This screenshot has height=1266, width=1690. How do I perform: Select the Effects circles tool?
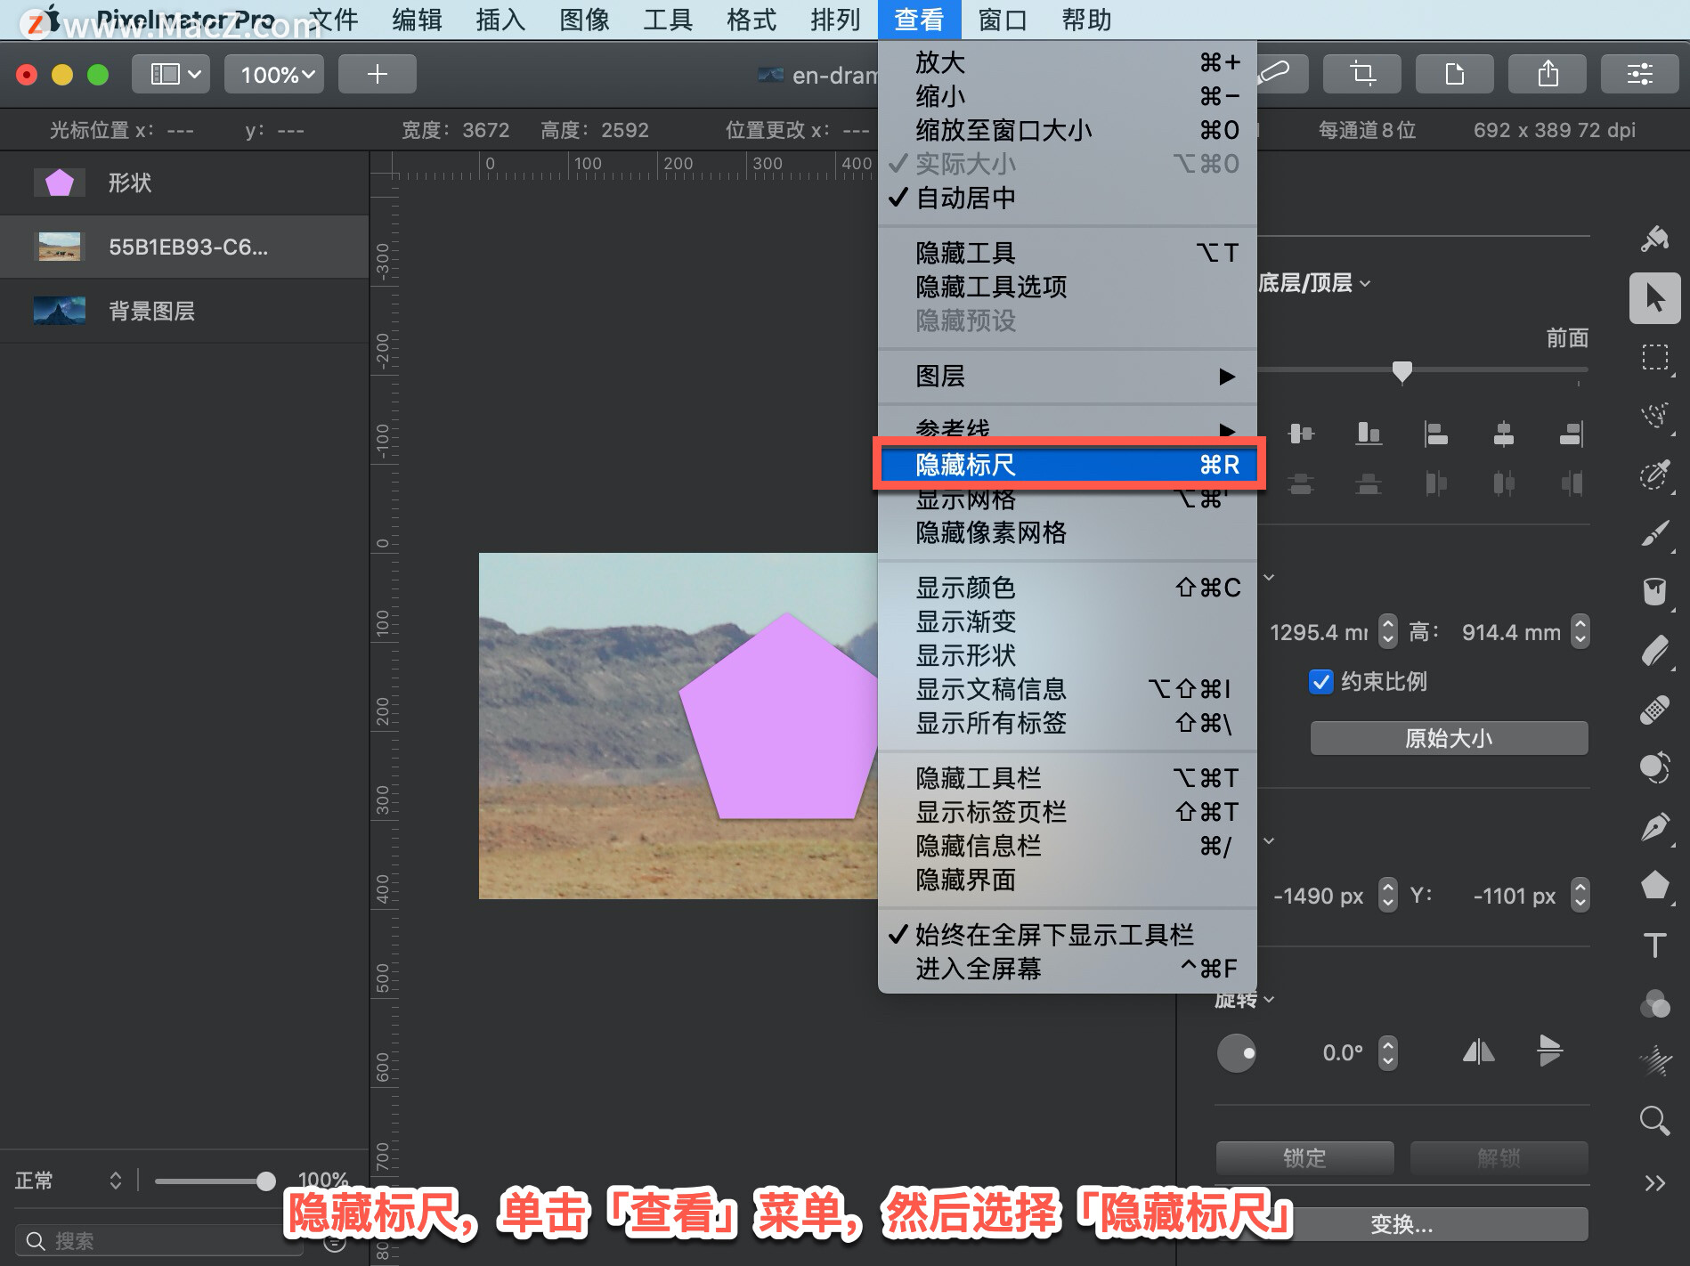point(1654,1003)
